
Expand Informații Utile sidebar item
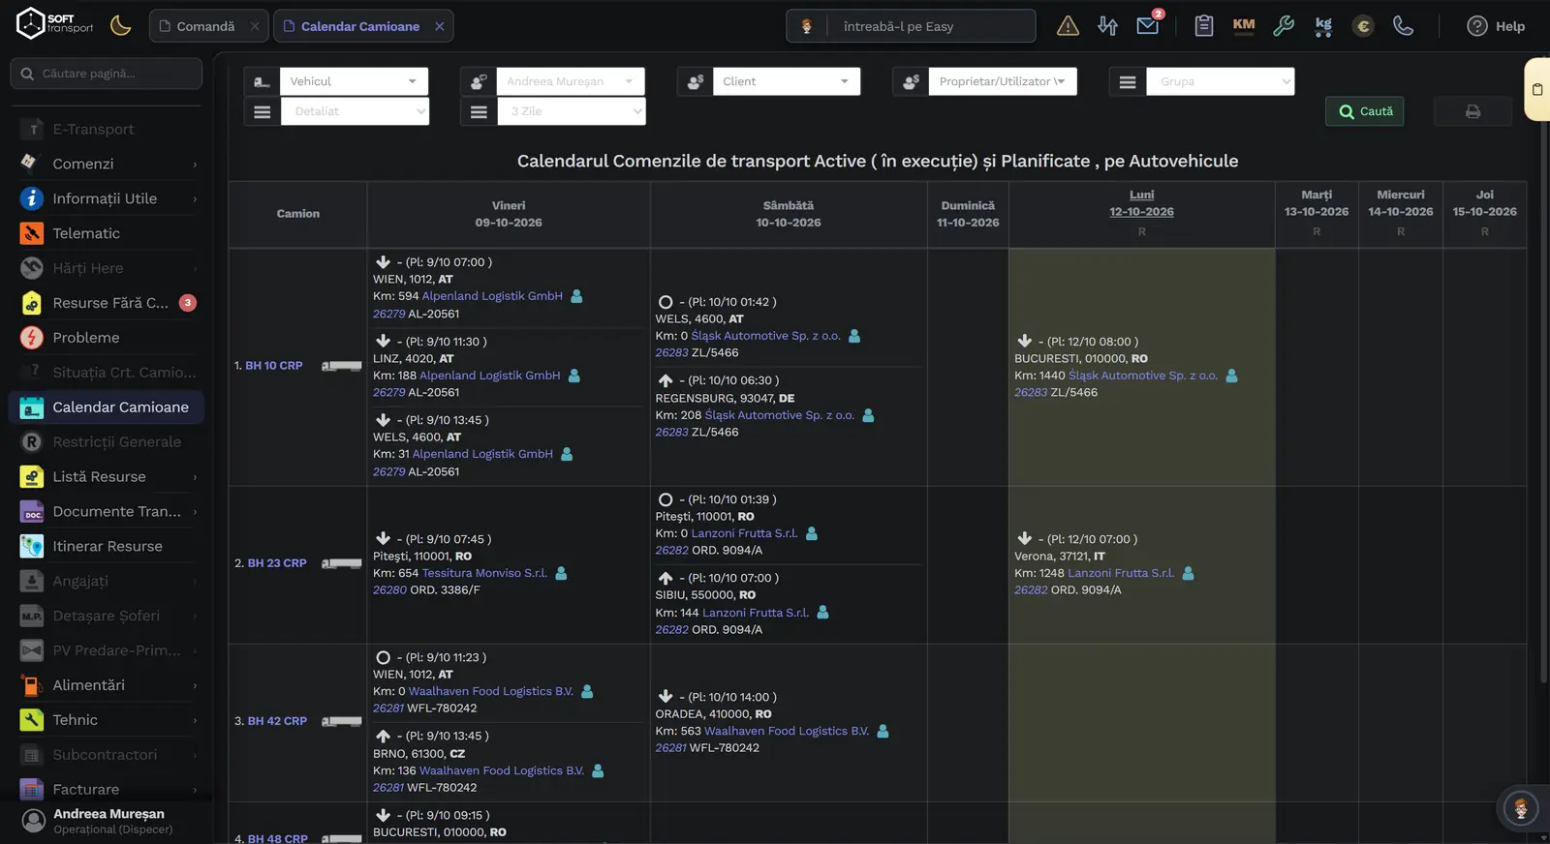(107, 198)
